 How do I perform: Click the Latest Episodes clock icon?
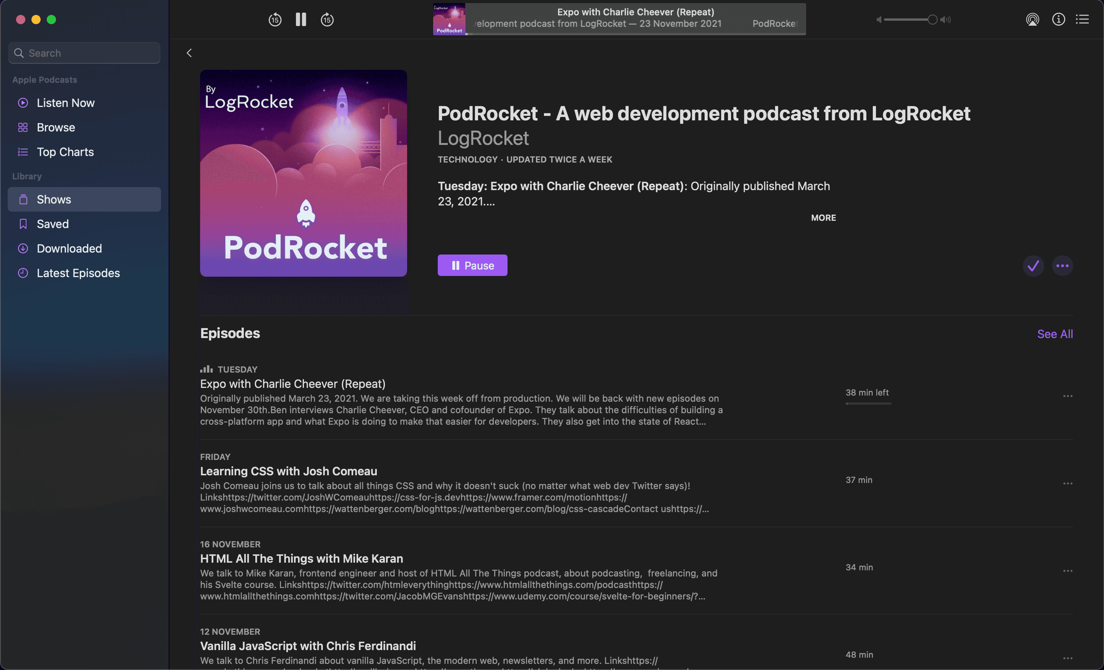tap(23, 273)
